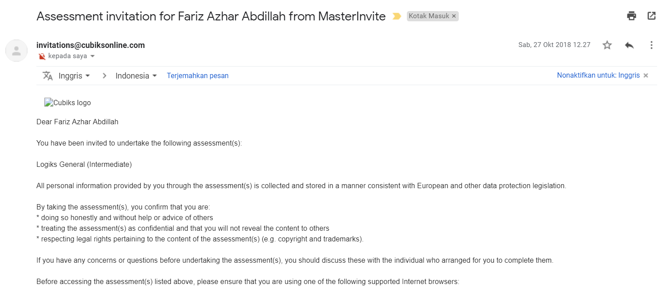The width and height of the screenshot is (662, 296).
Task: Open the Indonesia target language dropdown
Action: [136, 76]
